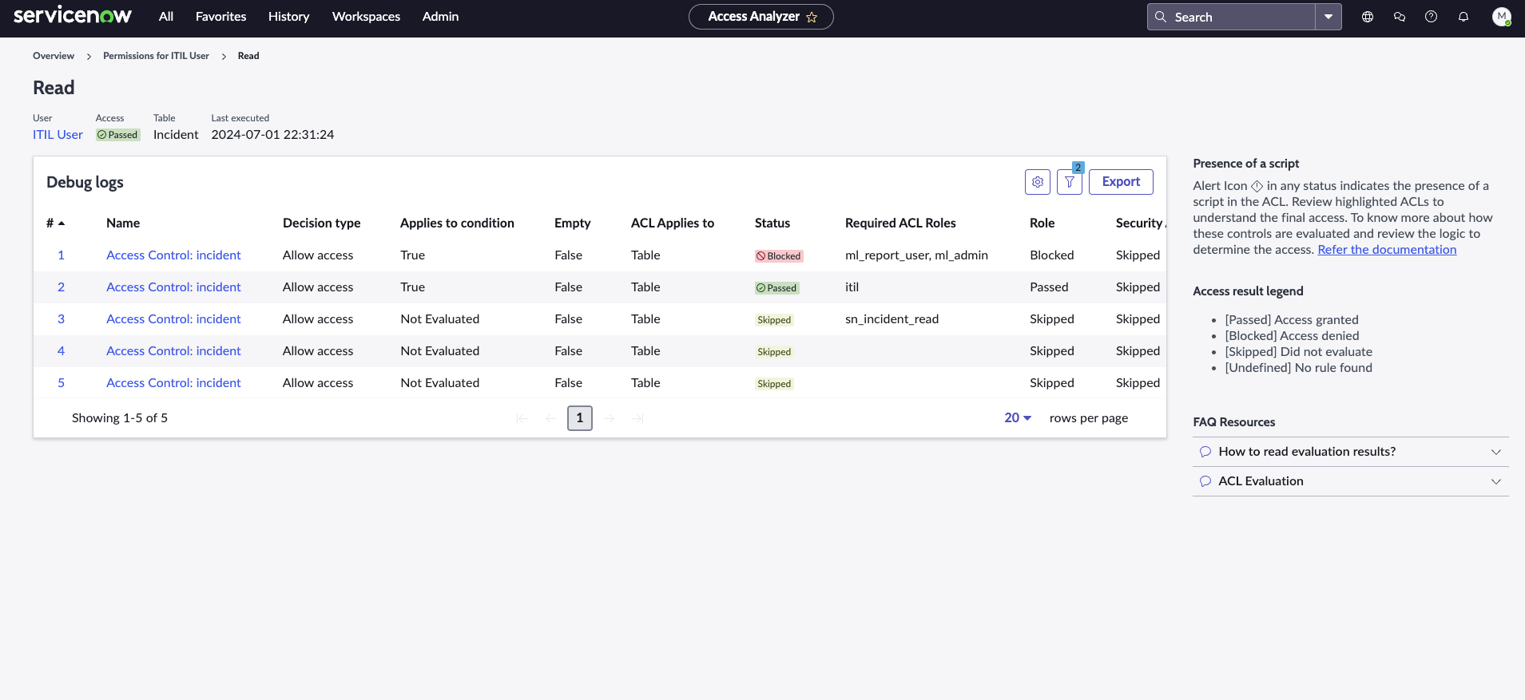Click the ACL Applies to column header
1525x700 pixels.
pyautogui.click(x=673, y=223)
